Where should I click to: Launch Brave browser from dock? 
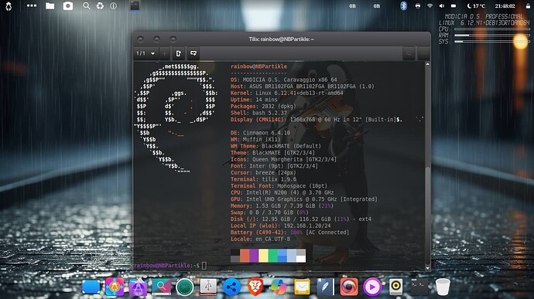[x=255, y=287]
